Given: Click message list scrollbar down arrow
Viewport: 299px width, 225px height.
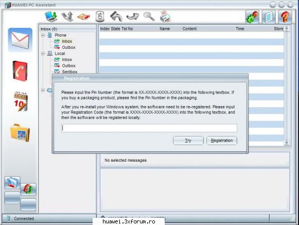Looking at the screenshot, I should tap(287, 142).
